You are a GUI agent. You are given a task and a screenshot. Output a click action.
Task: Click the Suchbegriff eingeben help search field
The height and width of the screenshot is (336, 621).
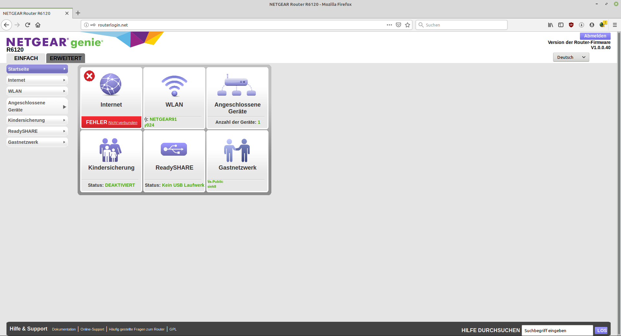(x=557, y=331)
